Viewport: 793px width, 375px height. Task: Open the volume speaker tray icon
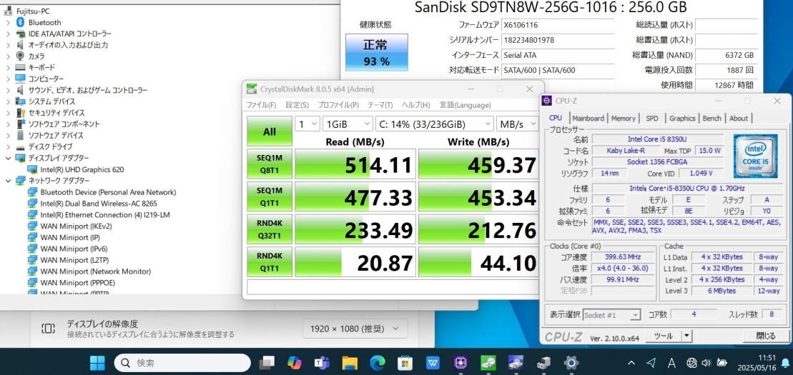[x=706, y=362]
